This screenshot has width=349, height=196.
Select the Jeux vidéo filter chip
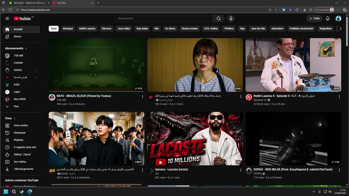coord(124,29)
